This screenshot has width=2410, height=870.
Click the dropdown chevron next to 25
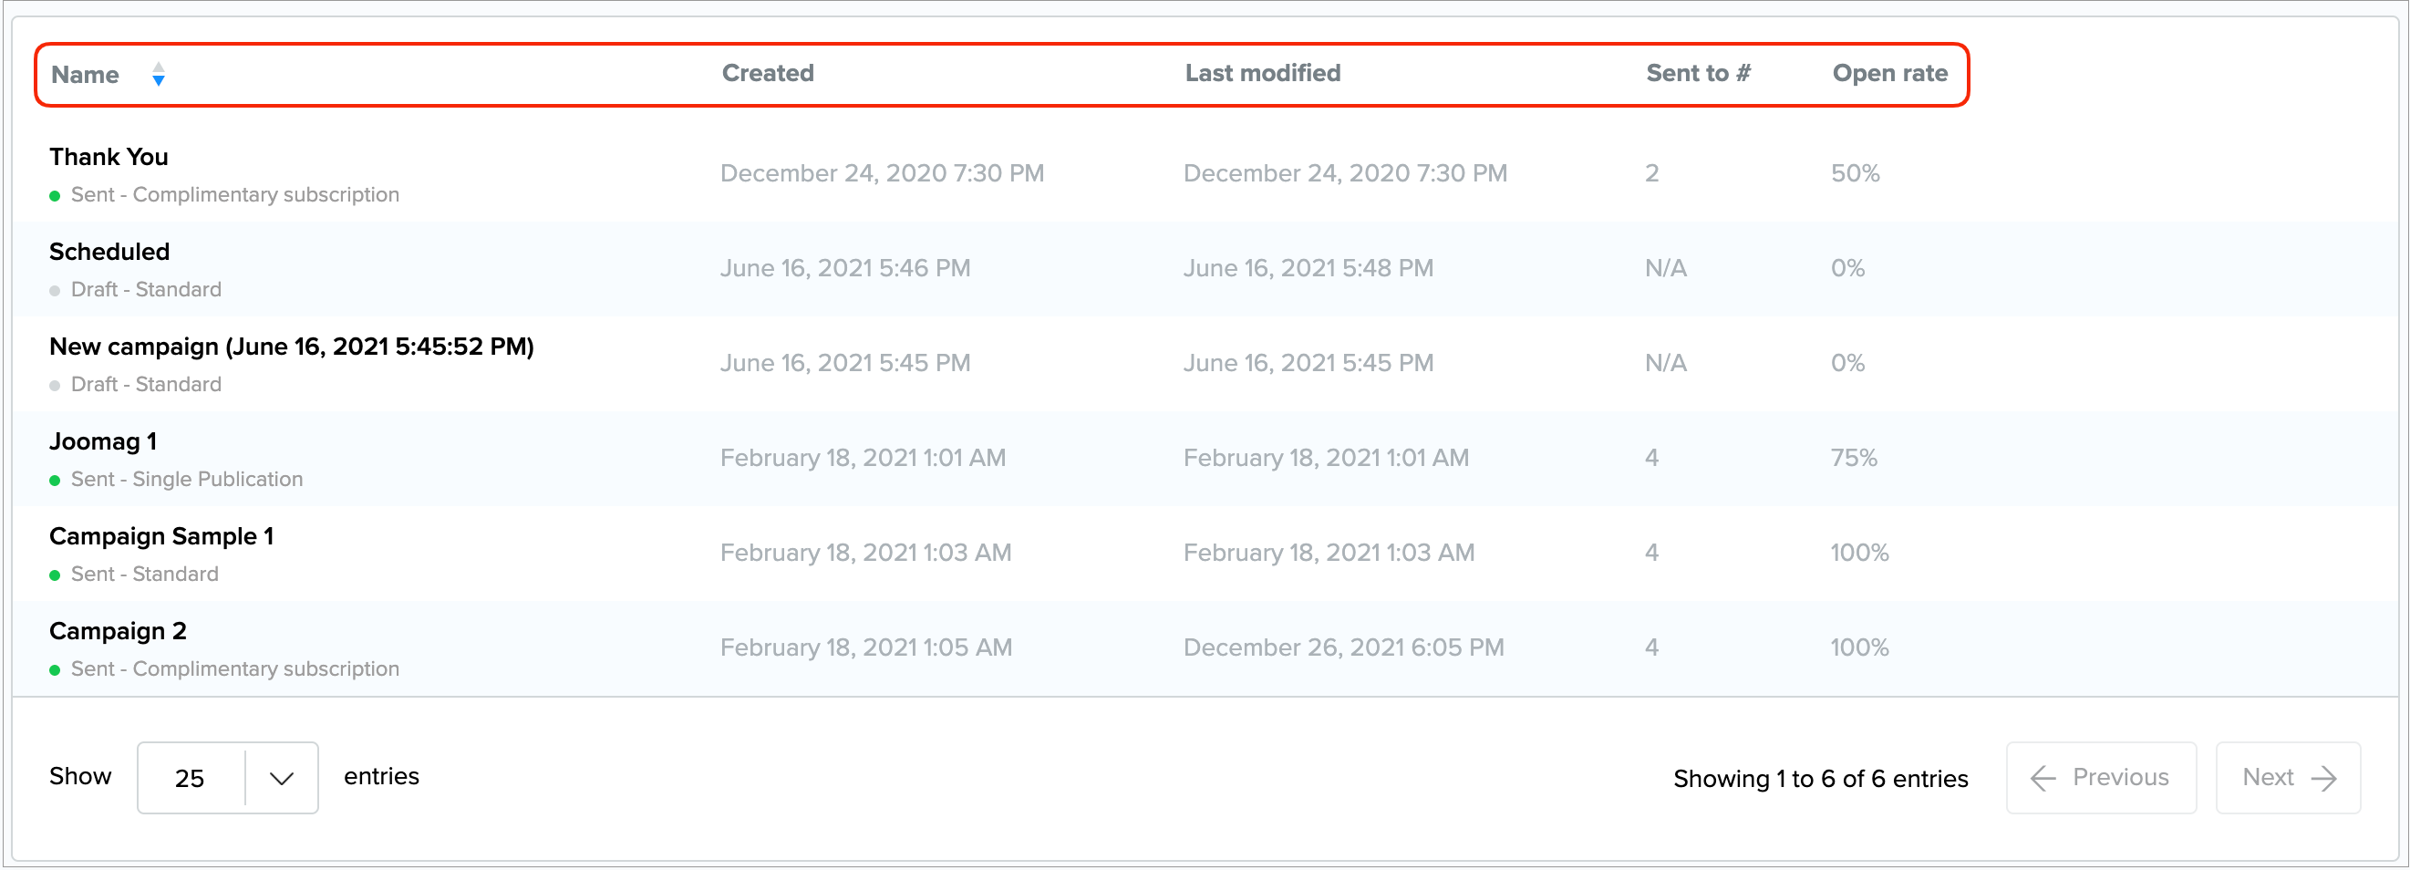pyautogui.click(x=282, y=778)
